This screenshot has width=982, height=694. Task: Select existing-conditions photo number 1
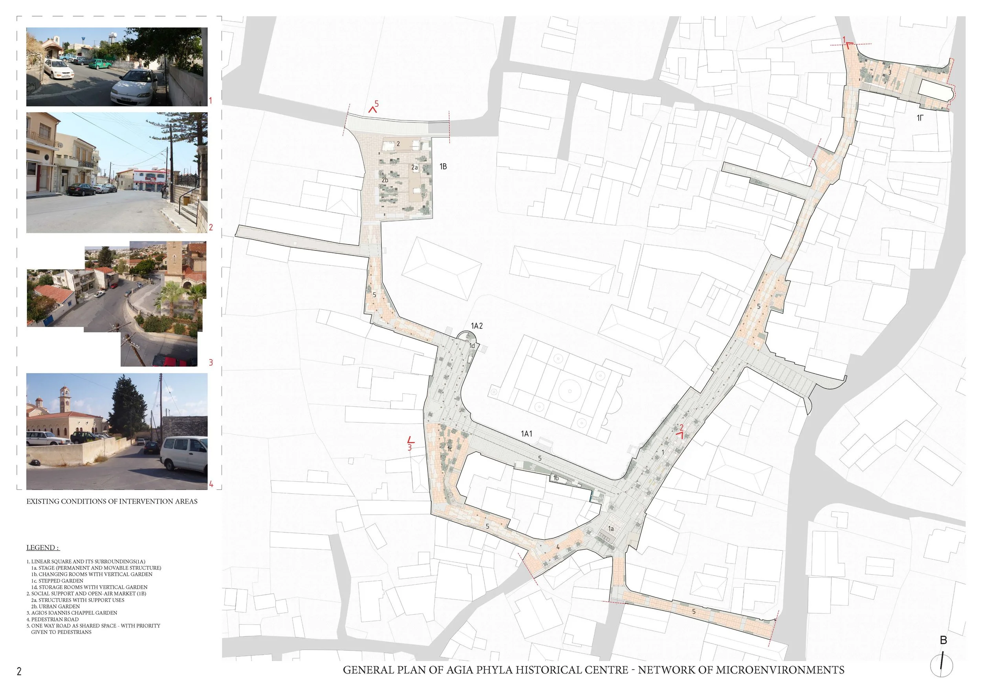(117, 67)
